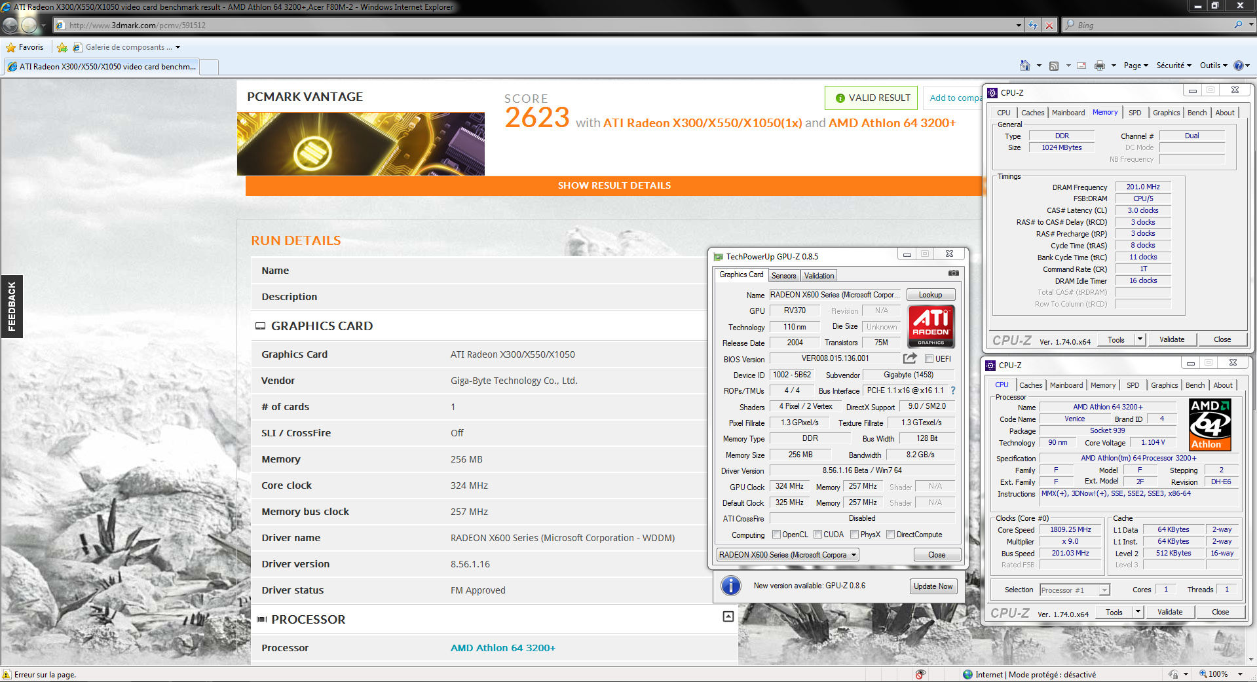This screenshot has height=682, width=1257.
Task: Open the SPD tab in the top CPU-Z window
Action: coord(1135,113)
